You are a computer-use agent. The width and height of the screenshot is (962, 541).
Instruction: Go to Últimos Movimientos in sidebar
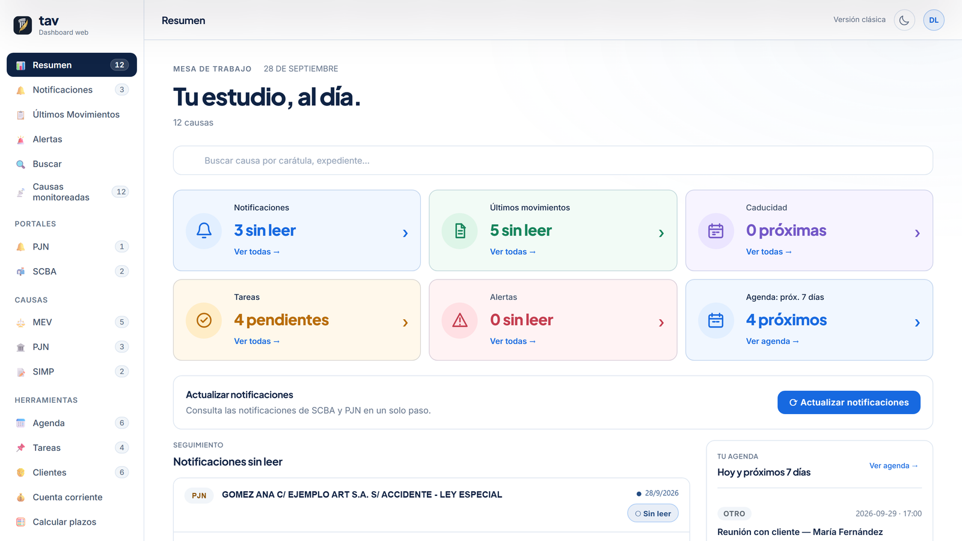point(72,114)
